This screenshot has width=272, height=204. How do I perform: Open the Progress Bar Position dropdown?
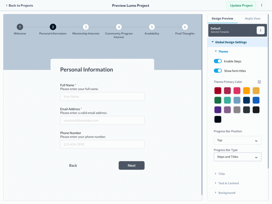pos(237,140)
